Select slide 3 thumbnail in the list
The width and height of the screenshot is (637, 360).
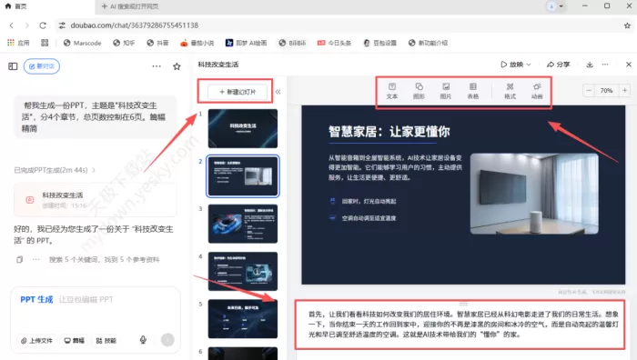tap(243, 224)
